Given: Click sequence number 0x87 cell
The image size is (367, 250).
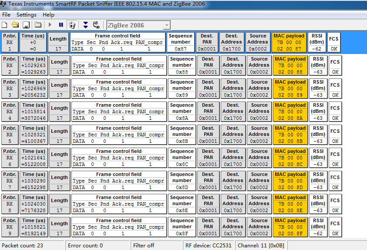Looking at the screenshot, I should click(181, 42).
